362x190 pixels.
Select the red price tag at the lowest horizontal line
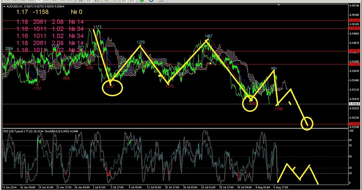354,124
